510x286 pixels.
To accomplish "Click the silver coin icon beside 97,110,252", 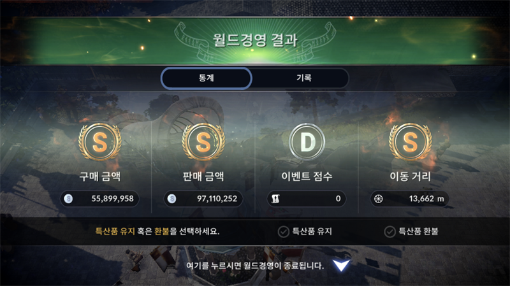I will (171, 199).
